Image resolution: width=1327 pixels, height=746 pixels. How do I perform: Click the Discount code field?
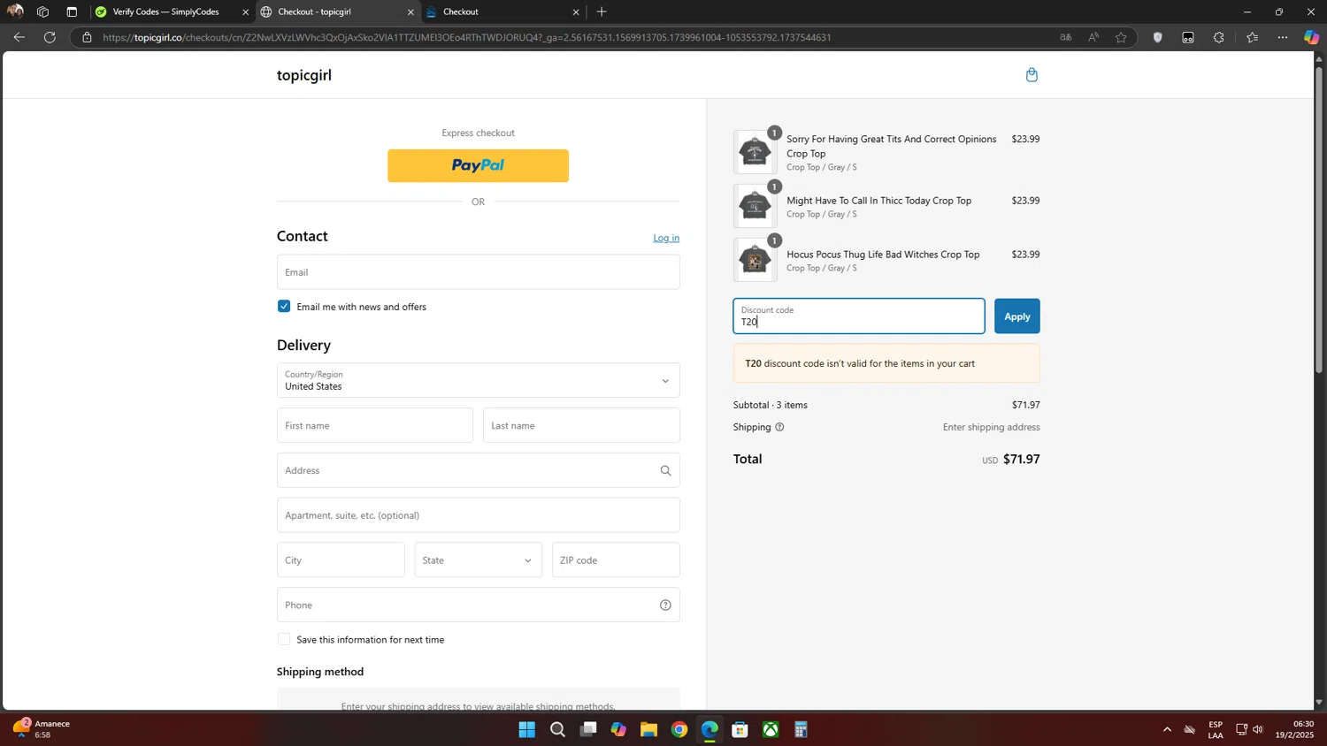858,316
